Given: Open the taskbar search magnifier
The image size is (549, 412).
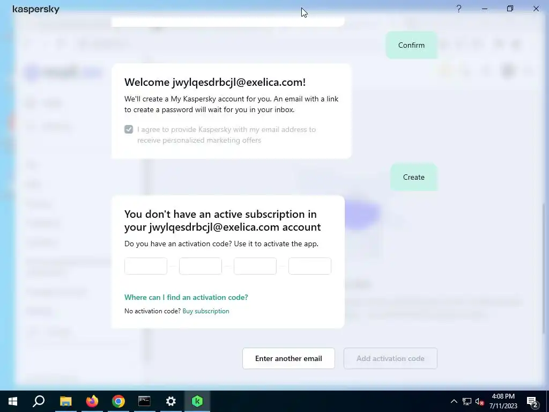Looking at the screenshot, I should (39, 401).
